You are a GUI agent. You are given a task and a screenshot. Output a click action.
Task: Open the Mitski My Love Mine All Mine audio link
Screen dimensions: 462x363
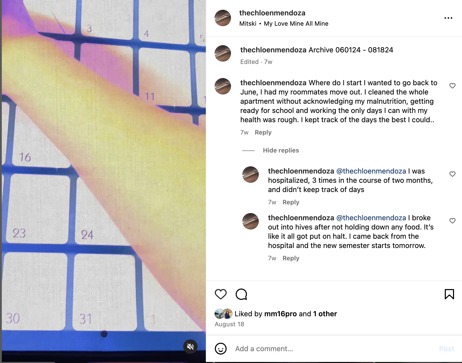coord(284,24)
